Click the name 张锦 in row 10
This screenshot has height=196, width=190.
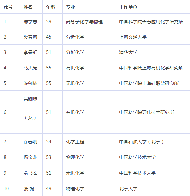tap(29, 189)
